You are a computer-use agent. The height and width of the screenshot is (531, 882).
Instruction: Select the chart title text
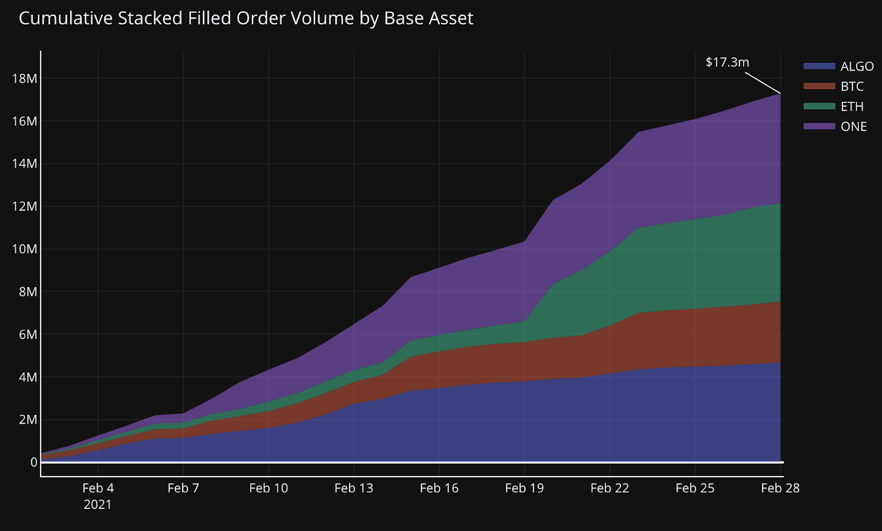tap(246, 18)
